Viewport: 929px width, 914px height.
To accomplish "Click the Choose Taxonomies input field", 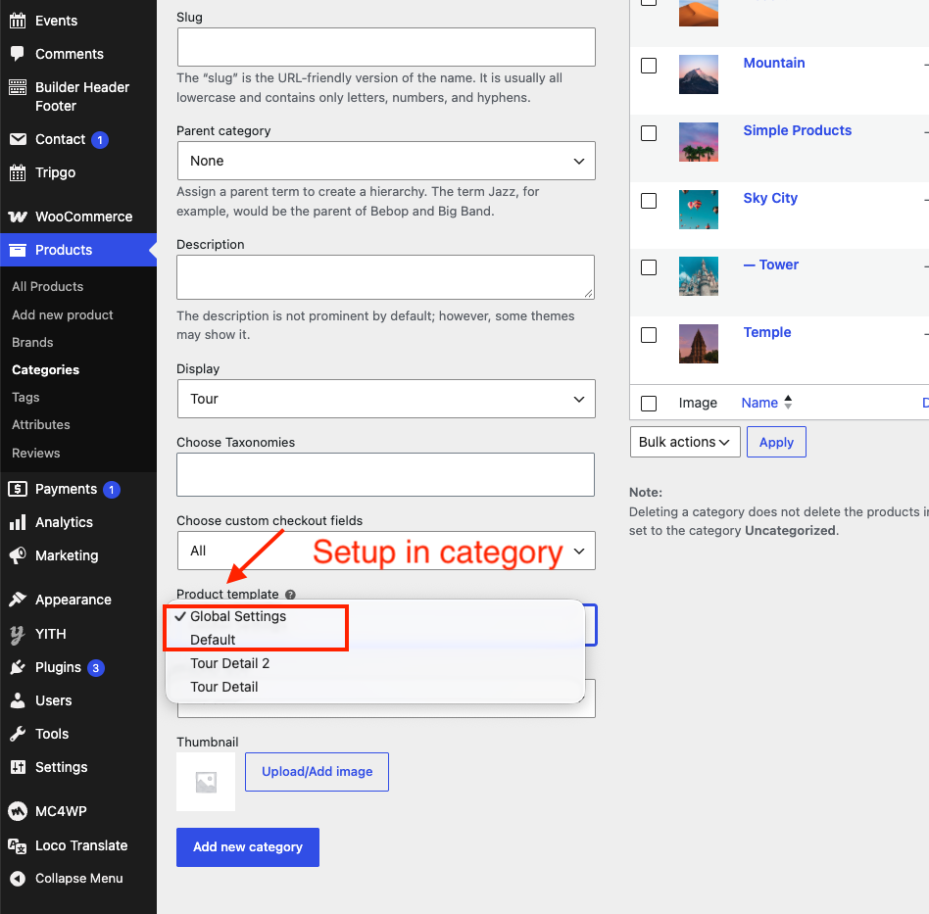I will (386, 474).
